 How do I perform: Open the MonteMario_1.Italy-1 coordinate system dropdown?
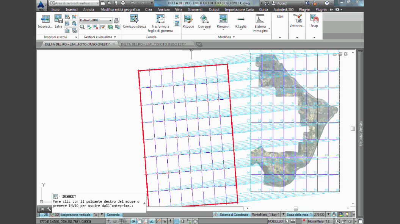pos(283,215)
